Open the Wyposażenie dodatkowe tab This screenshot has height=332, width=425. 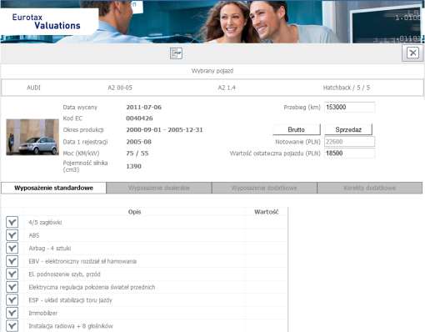pos(264,188)
